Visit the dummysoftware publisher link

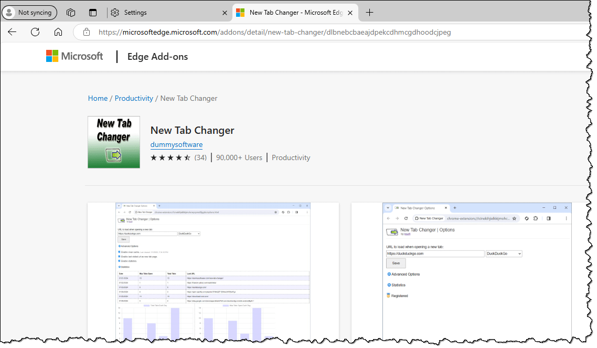176,144
